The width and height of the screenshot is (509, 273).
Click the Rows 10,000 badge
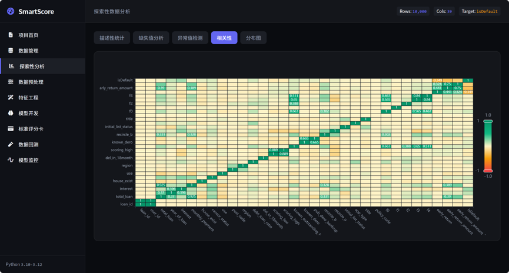pyautogui.click(x=413, y=11)
